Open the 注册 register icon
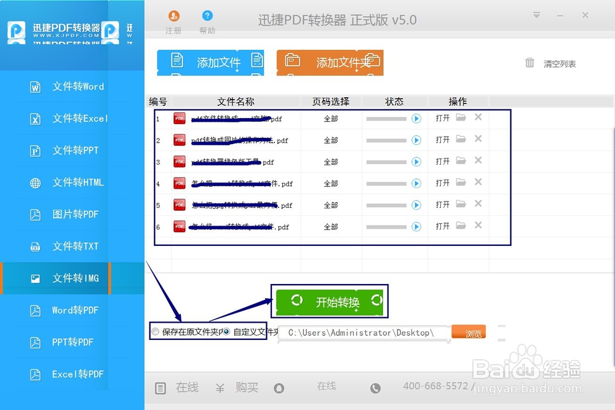 click(174, 16)
